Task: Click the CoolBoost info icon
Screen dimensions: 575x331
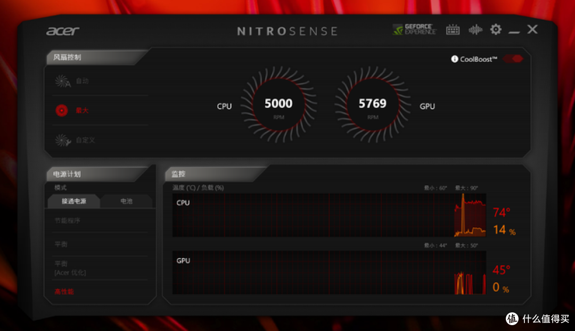Action: pos(455,59)
